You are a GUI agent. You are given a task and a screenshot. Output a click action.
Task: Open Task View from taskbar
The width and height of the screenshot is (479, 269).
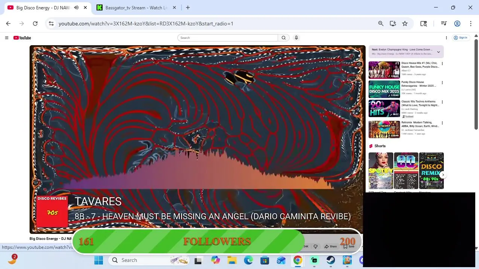coord(198,260)
